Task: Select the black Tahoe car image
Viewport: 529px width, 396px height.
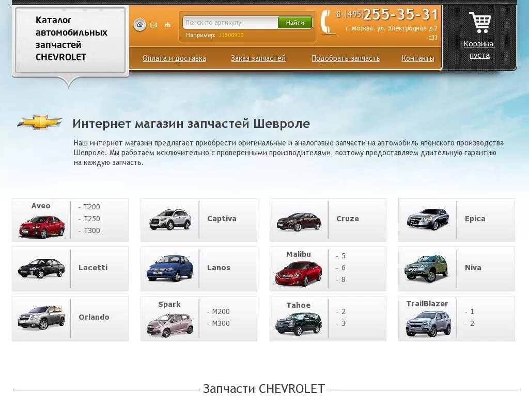Action: click(299, 324)
